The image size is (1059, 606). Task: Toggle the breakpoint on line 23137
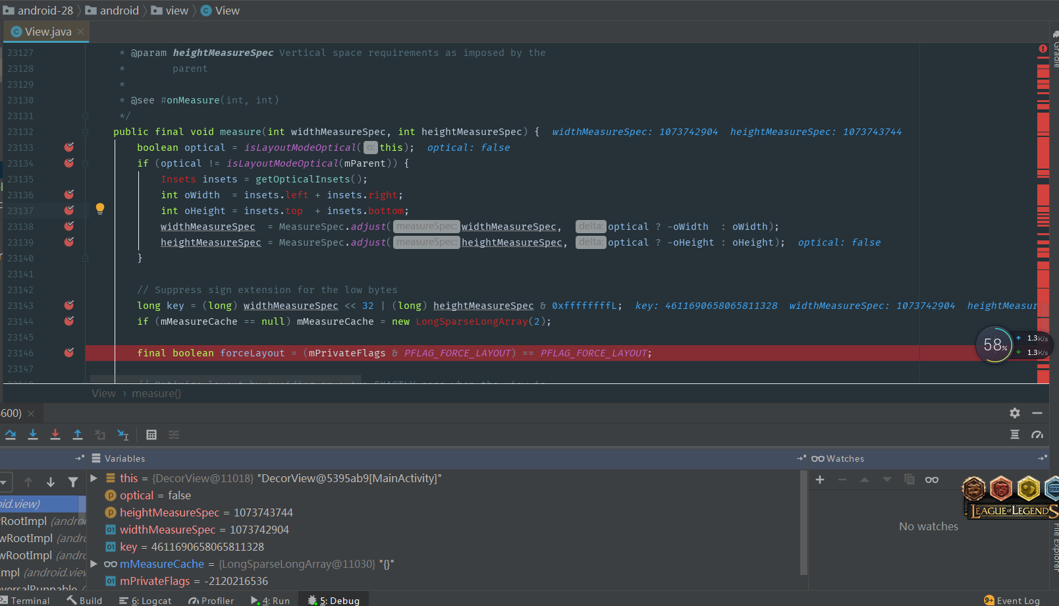pos(69,210)
